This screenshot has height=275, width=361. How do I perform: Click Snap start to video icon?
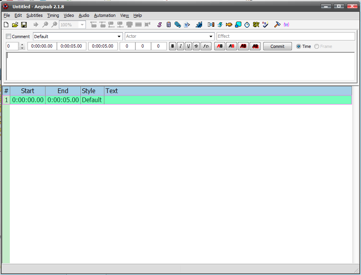pyautogui.click(x=111, y=25)
